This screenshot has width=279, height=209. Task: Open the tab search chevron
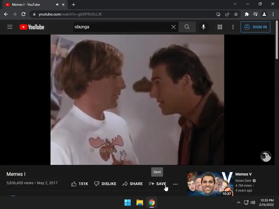click(235, 4)
